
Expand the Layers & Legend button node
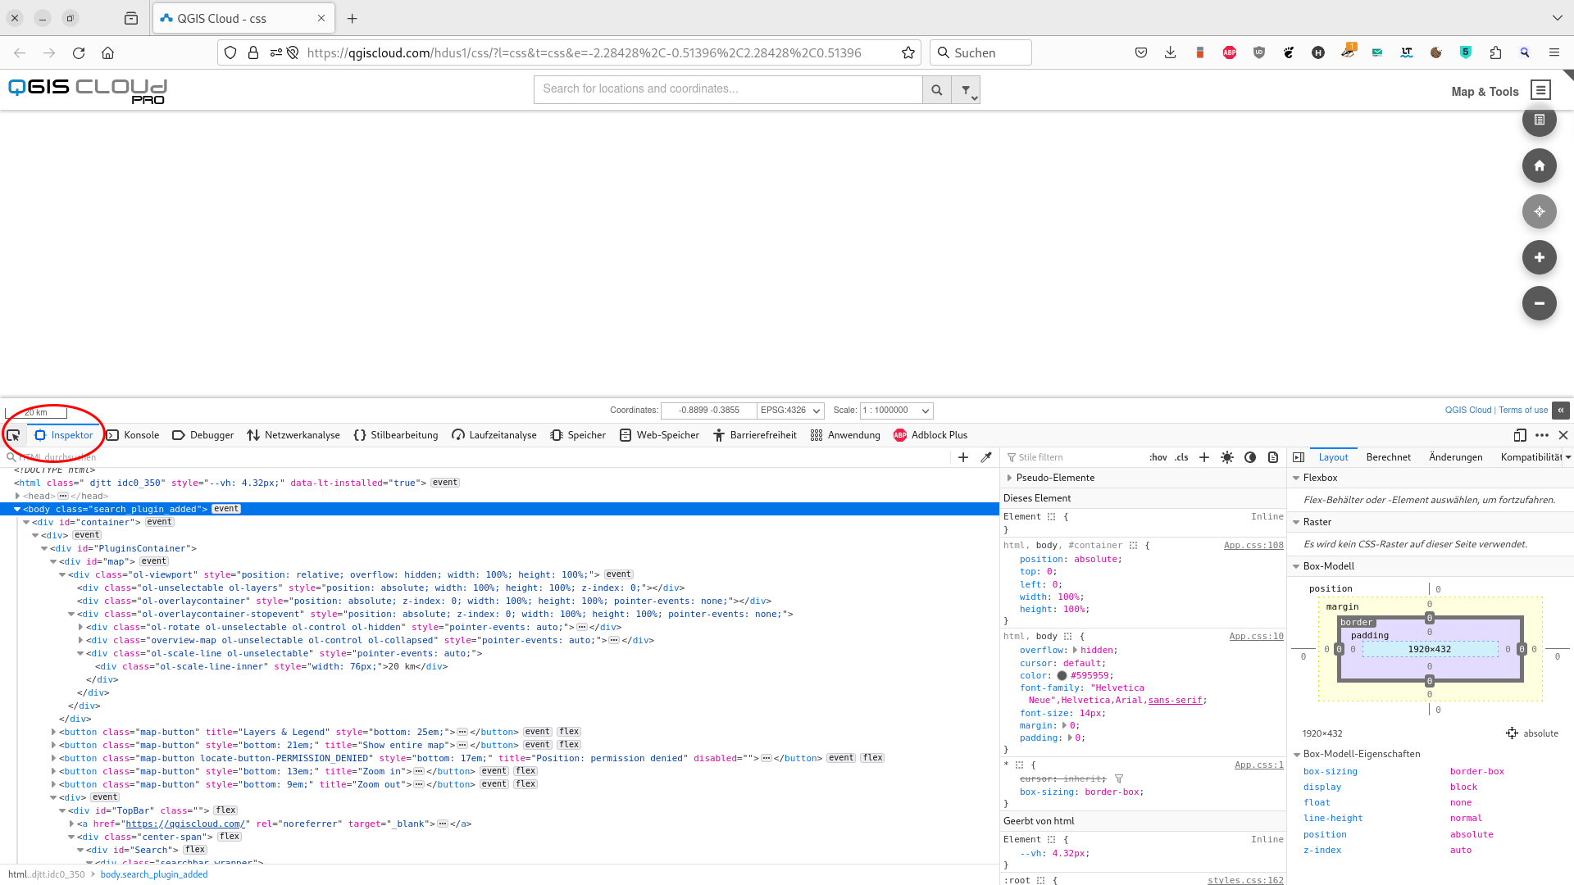(x=53, y=732)
